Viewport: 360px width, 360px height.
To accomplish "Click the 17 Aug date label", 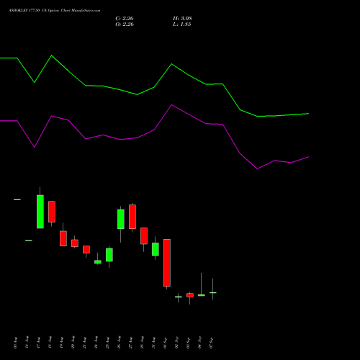I will coord(38,343).
